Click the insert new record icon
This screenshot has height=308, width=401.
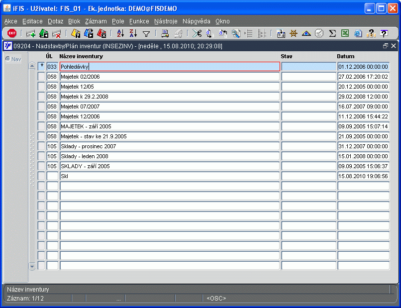pos(31,33)
